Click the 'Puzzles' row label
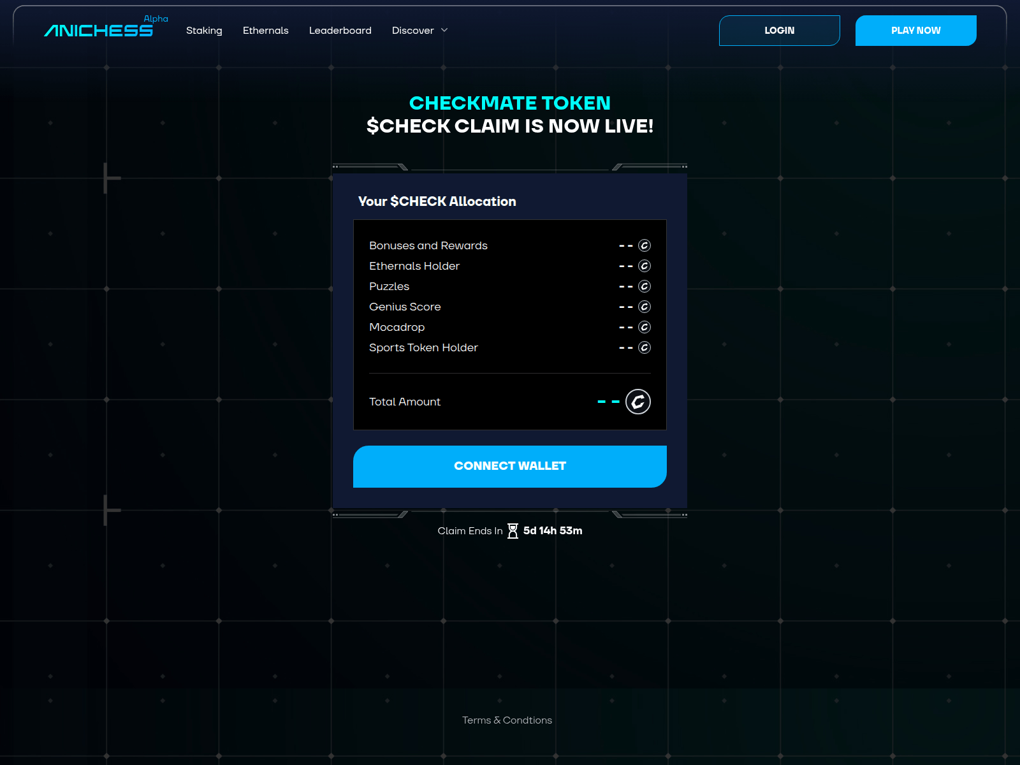 [390, 286]
